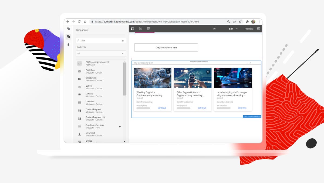Image resolution: width=324 pixels, height=183 pixels.
Task: Select the Content Tree icon in the left rail
Action: [69, 44]
